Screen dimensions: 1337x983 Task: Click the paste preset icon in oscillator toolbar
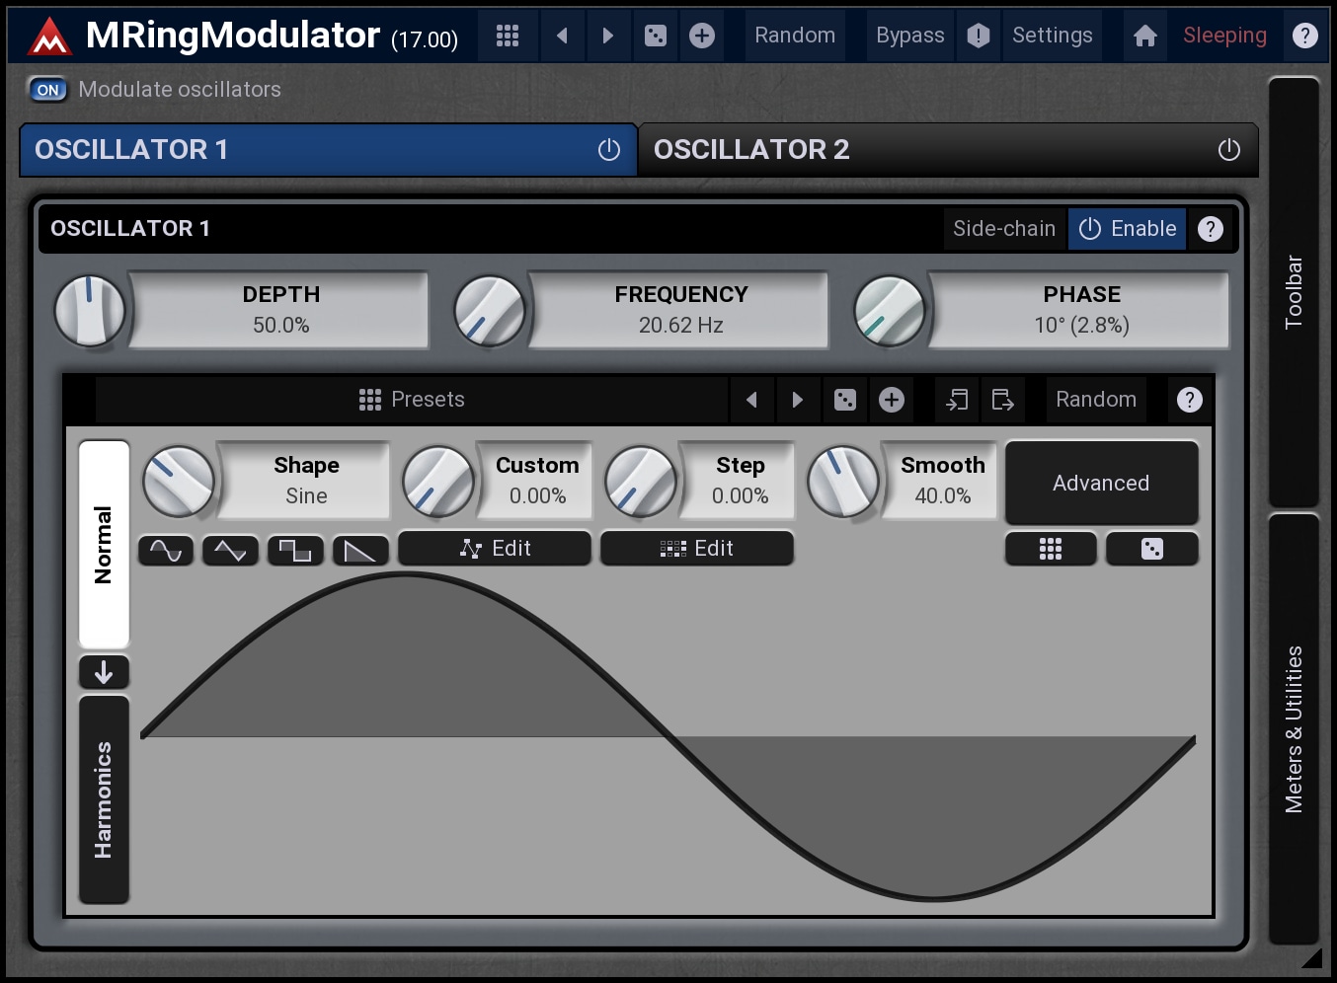pyautogui.click(x=1002, y=400)
